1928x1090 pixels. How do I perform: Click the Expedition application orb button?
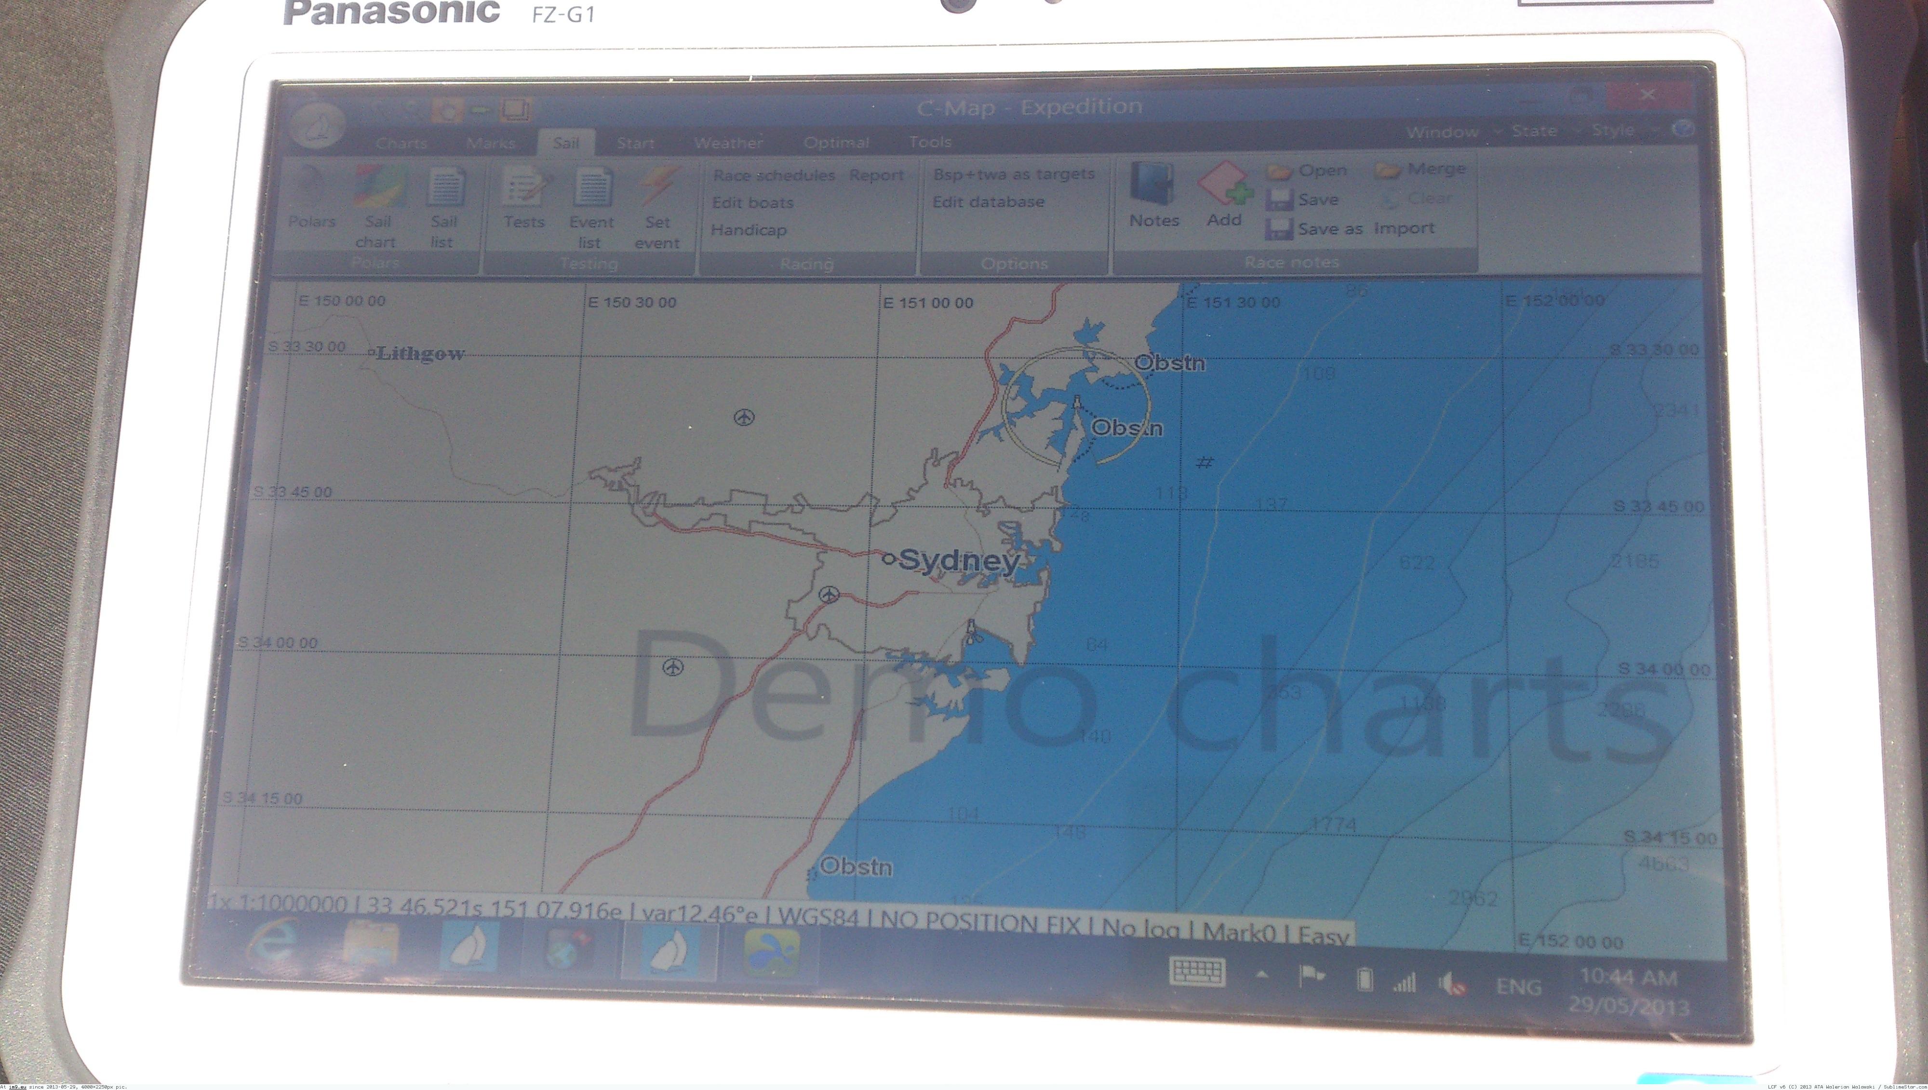point(318,127)
